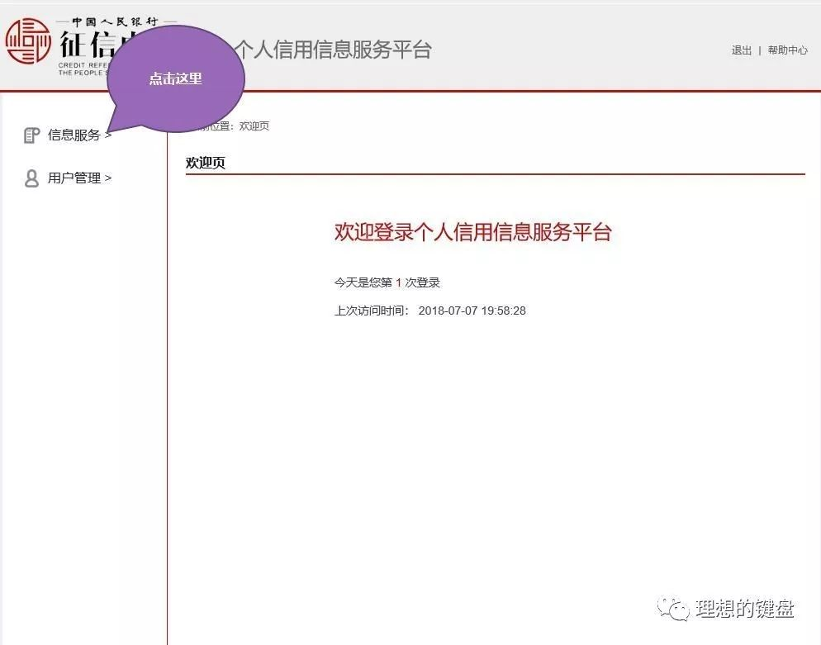Click the 今天是您第 1 次登录 text
821x645 pixels.
[387, 282]
